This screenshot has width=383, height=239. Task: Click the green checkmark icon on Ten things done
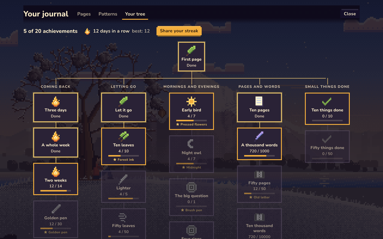coord(327,101)
